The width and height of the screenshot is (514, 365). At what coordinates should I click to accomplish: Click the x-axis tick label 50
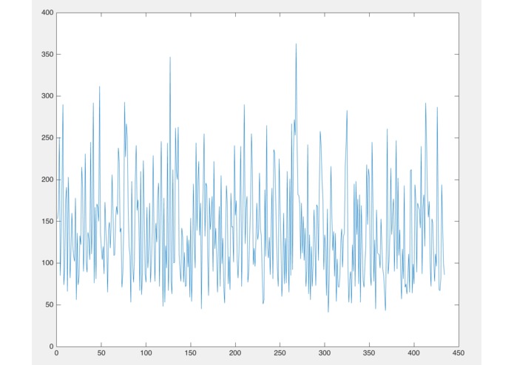(x=101, y=353)
